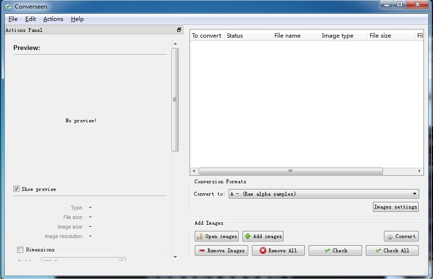Click the horizontal scrollbar of file list
Screen dimensions: 433x279
pos(290,171)
